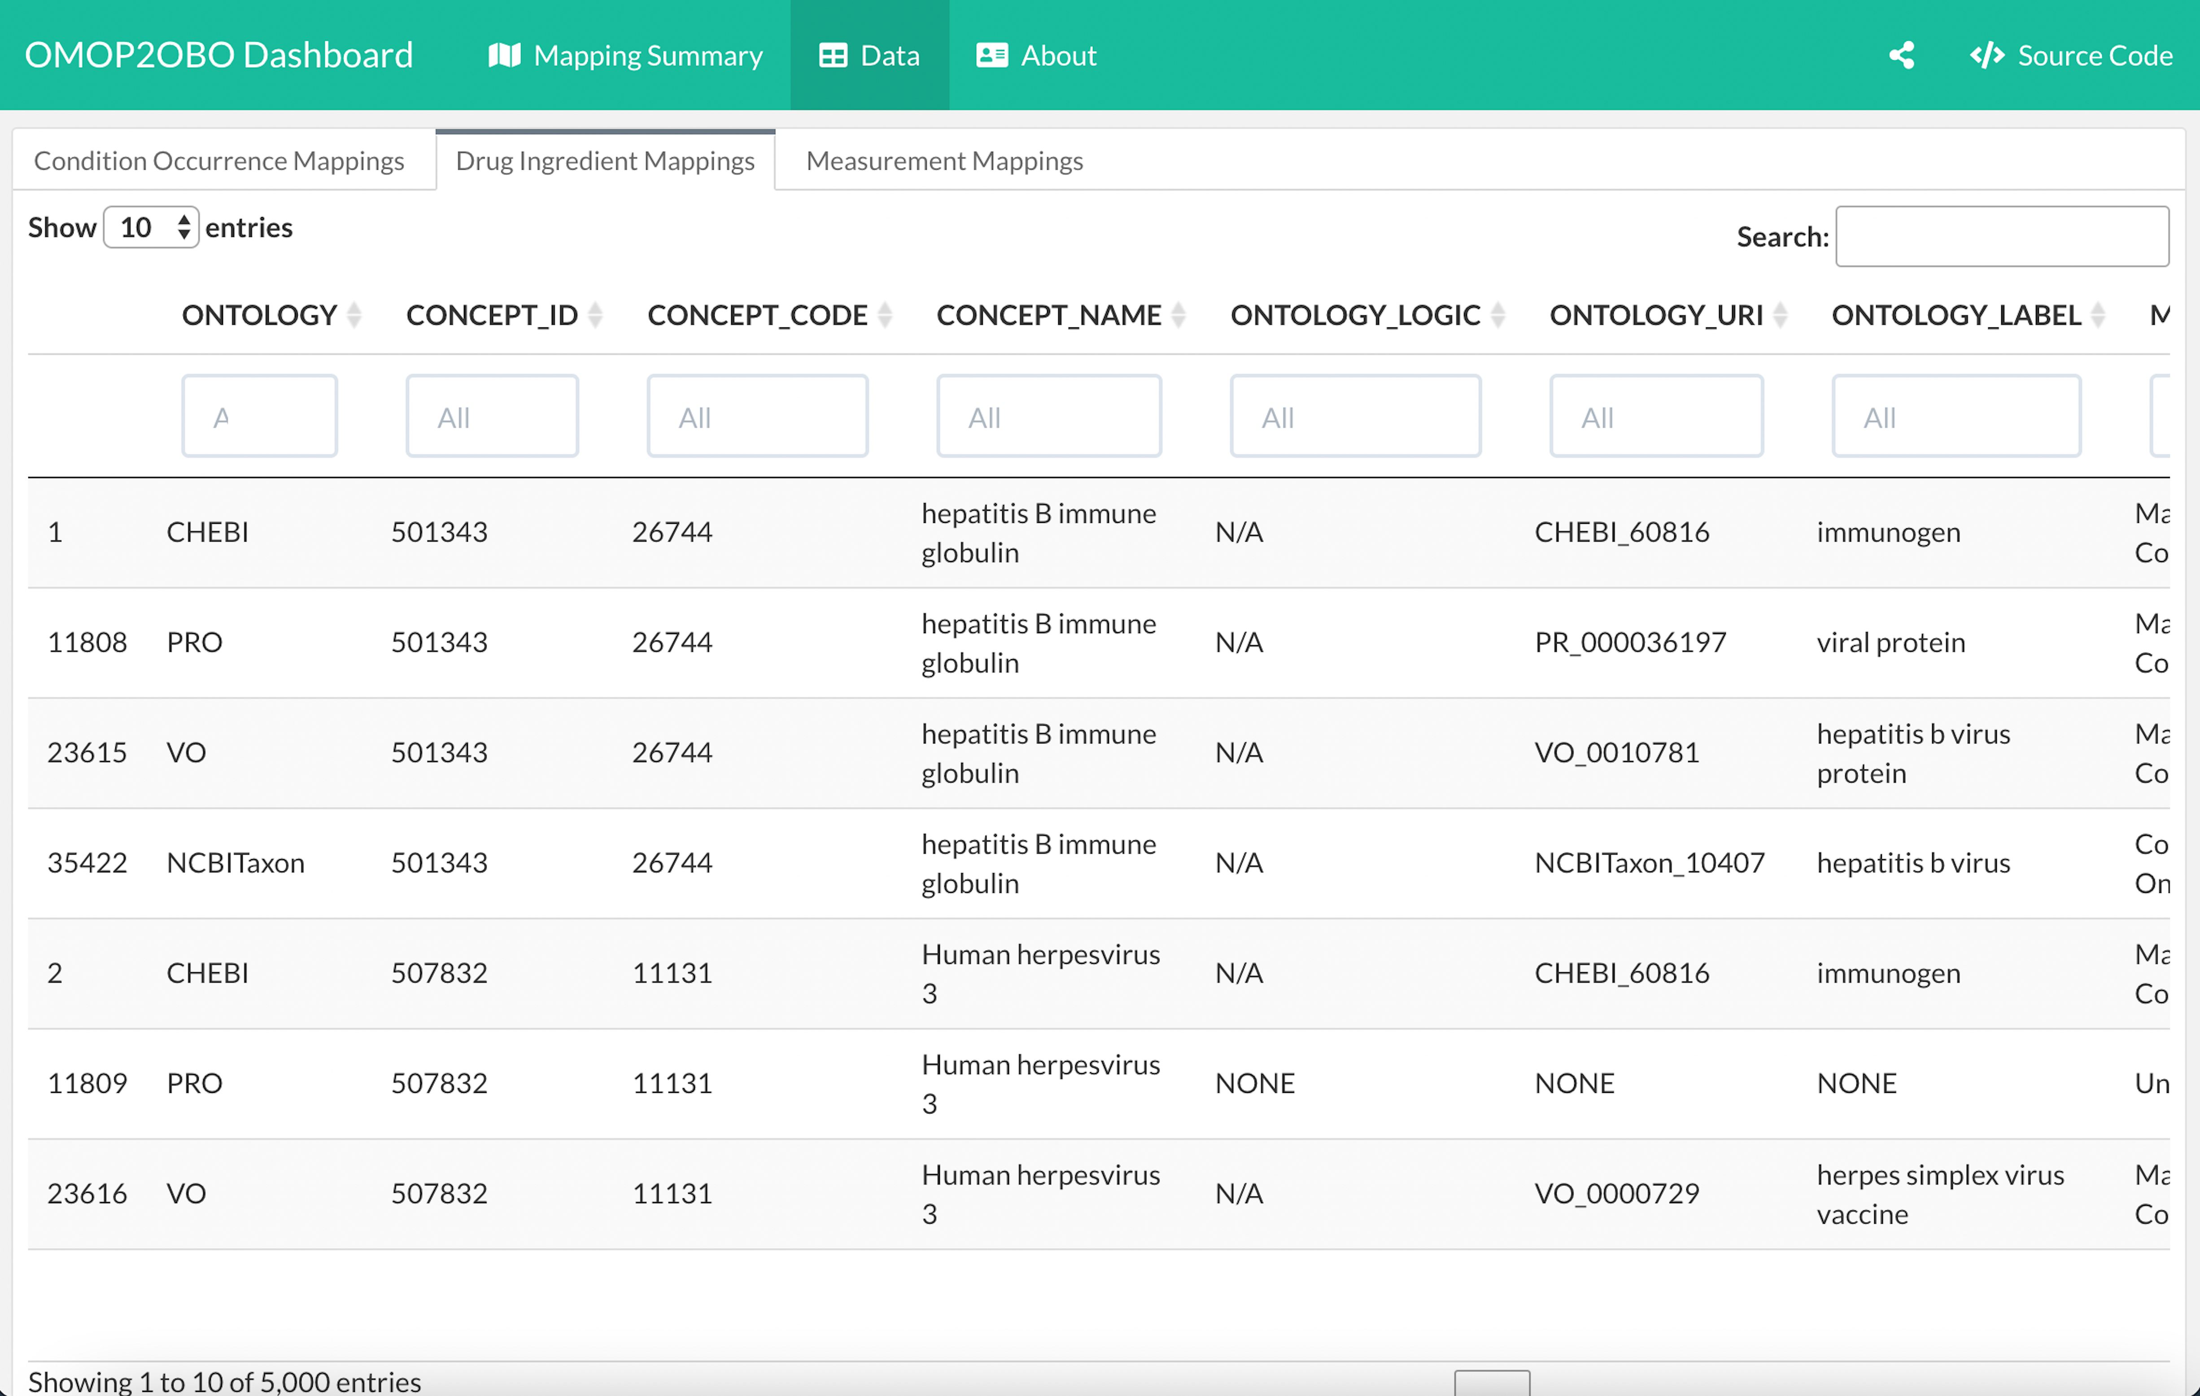2200x1396 pixels.
Task: Click the 'viral protein' label cell
Action: [1891, 643]
